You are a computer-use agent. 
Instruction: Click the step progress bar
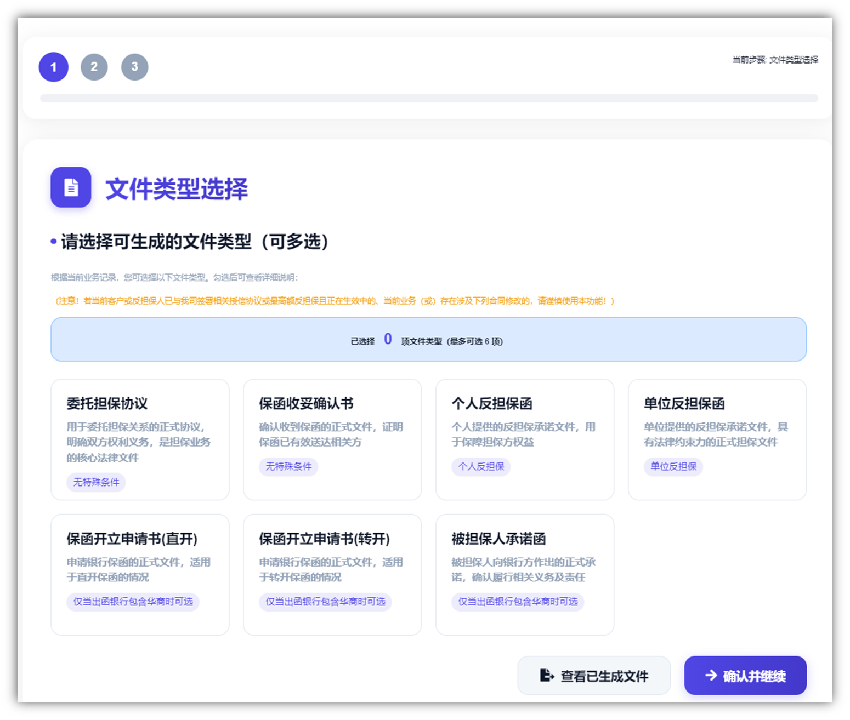click(x=429, y=99)
